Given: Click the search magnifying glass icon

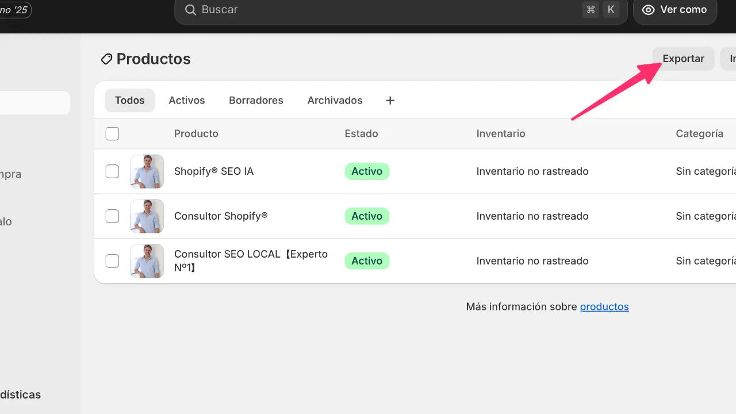Looking at the screenshot, I should [190, 10].
